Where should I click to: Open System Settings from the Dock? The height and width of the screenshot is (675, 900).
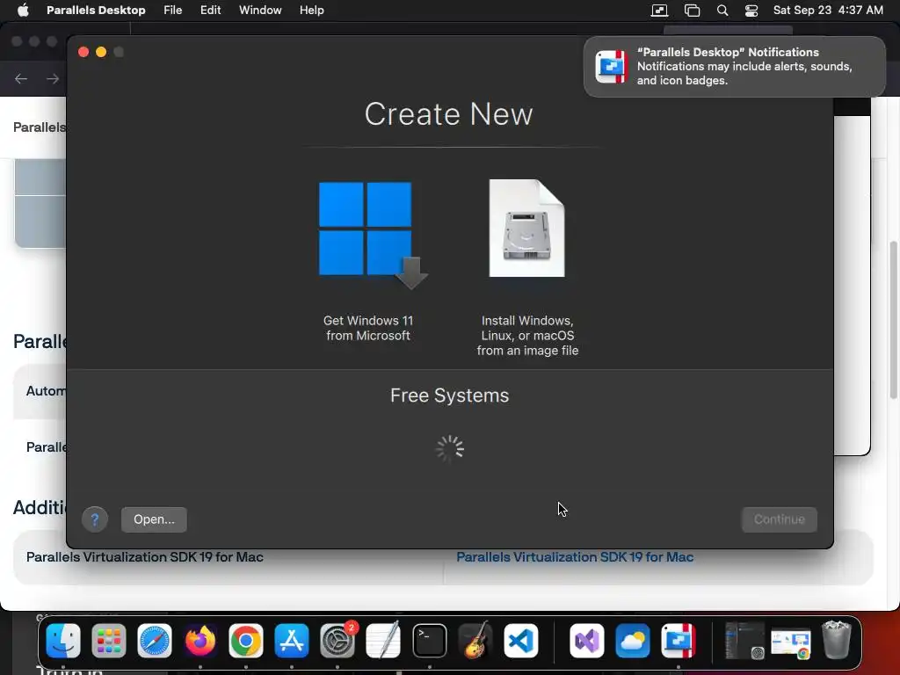point(337,641)
